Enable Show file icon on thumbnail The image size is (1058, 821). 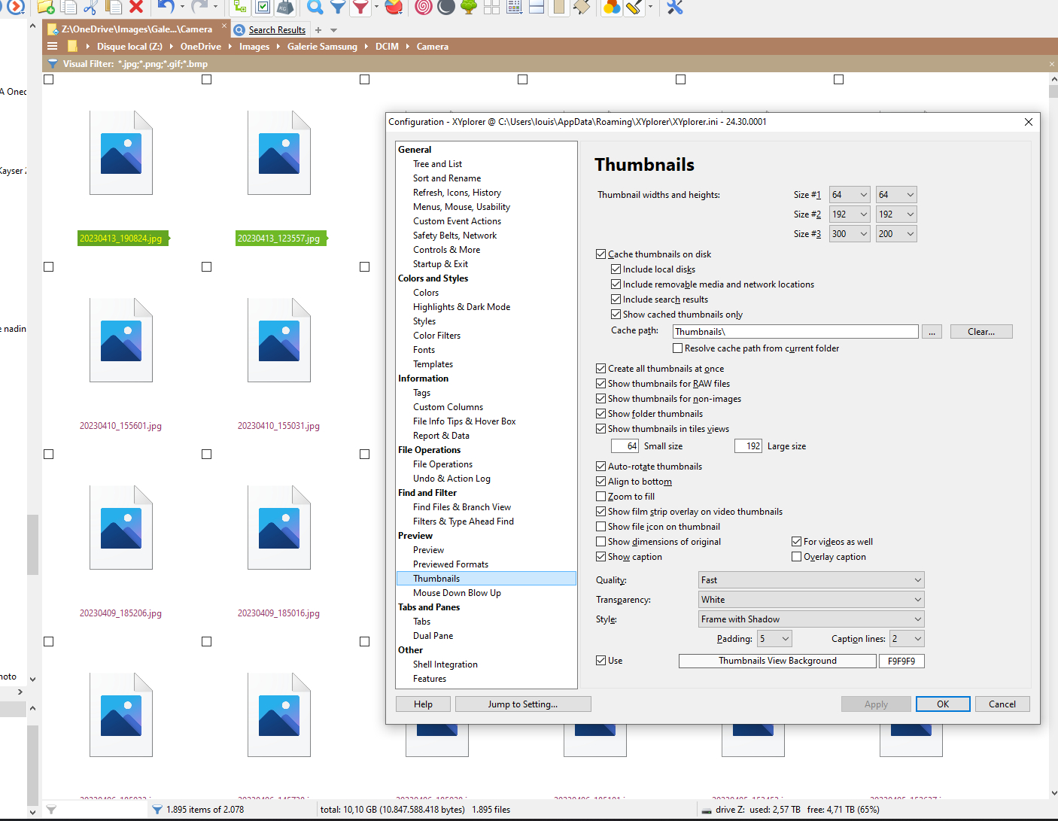[600, 527]
